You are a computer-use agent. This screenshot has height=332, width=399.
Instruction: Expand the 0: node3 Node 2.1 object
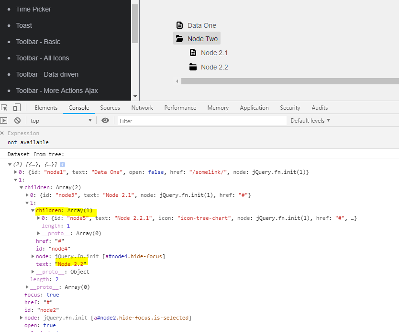tap(27, 195)
